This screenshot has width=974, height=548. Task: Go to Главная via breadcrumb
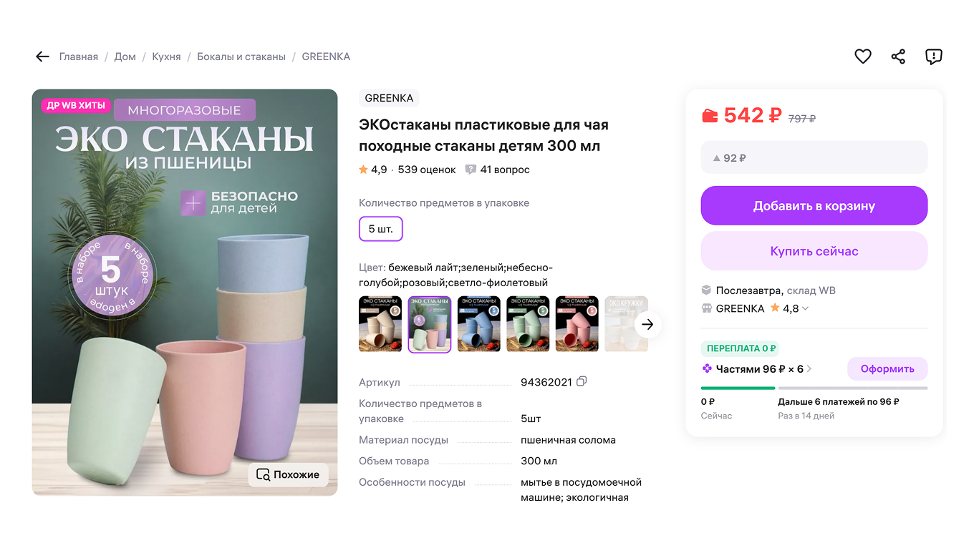coord(78,56)
